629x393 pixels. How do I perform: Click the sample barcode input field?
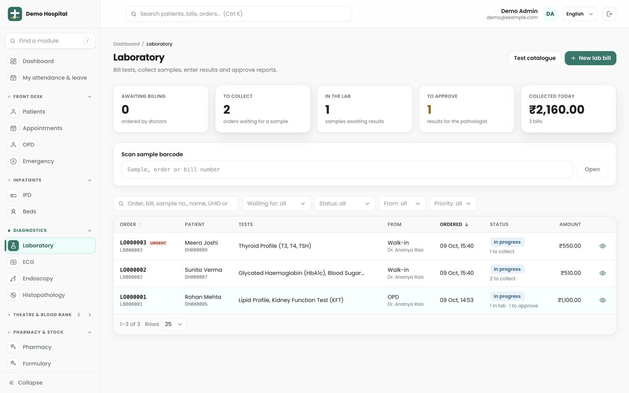click(x=347, y=169)
